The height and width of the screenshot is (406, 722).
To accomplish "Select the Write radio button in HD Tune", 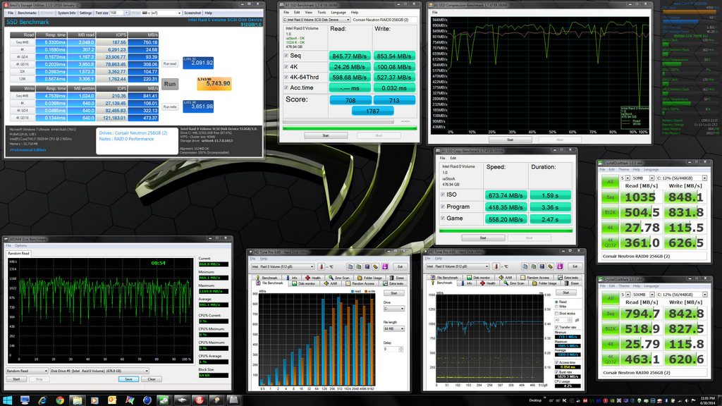I will (557, 307).
